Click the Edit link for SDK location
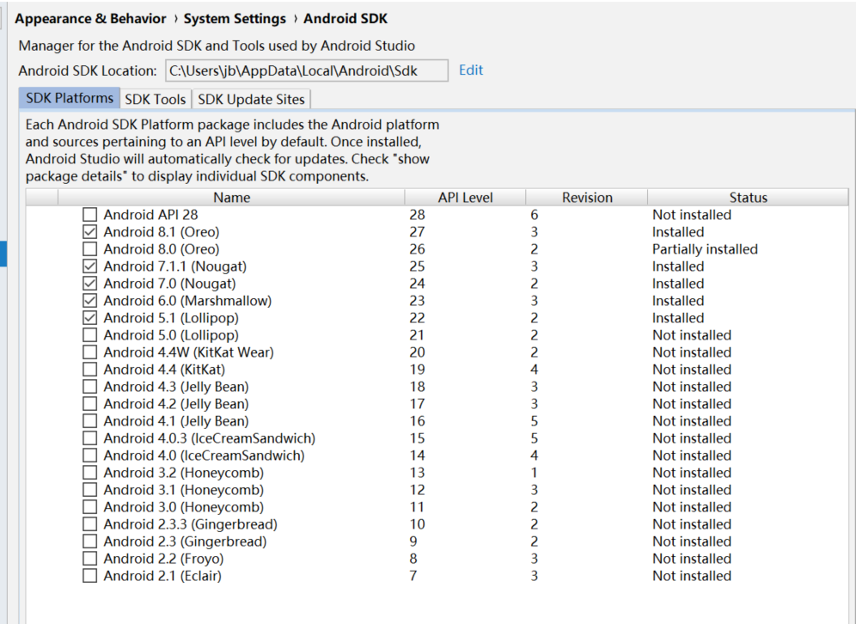This screenshot has height=624, width=856. (x=471, y=70)
